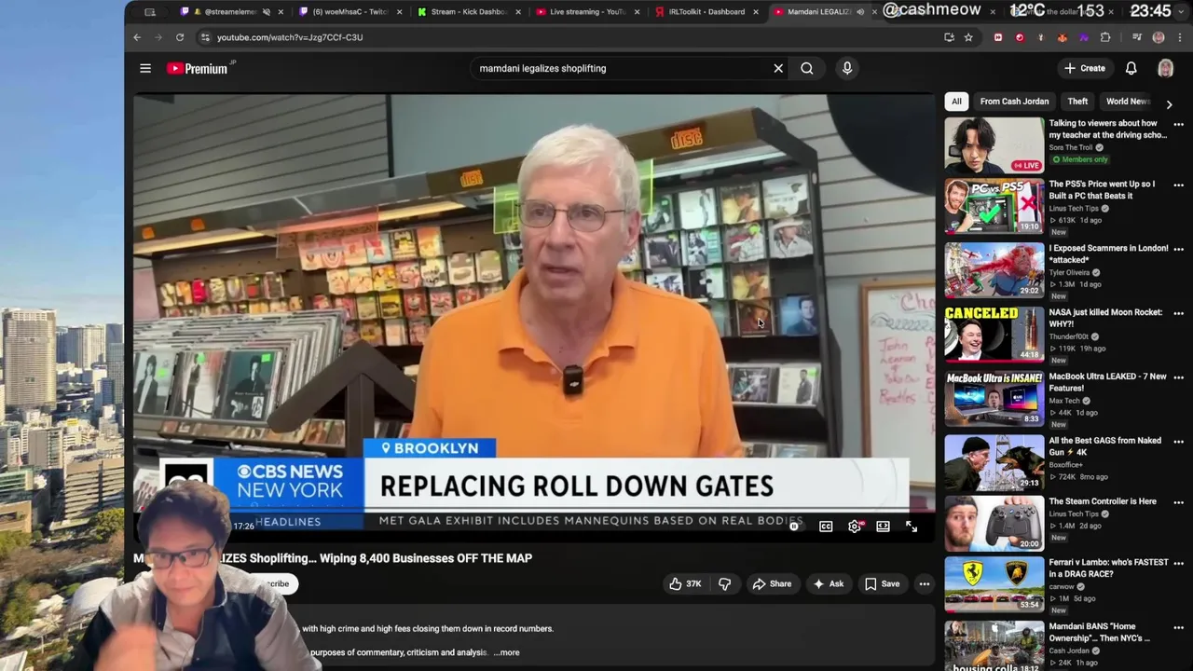Reload the YouTube page

point(180,37)
